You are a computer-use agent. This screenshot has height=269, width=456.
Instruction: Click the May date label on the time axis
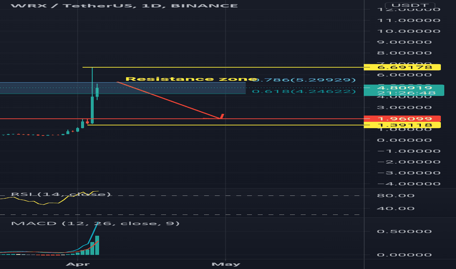[226, 264]
